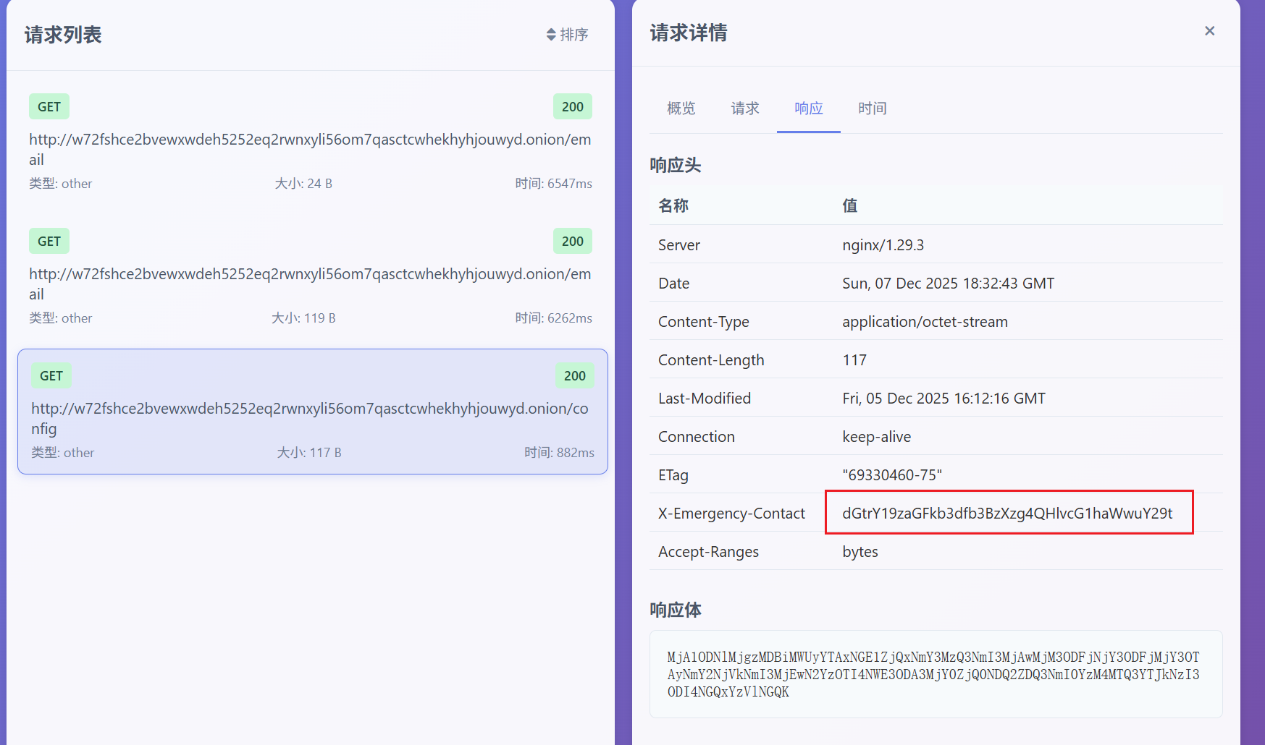Switch to the 概览 tab
This screenshot has height=745, width=1265.
click(681, 108)
